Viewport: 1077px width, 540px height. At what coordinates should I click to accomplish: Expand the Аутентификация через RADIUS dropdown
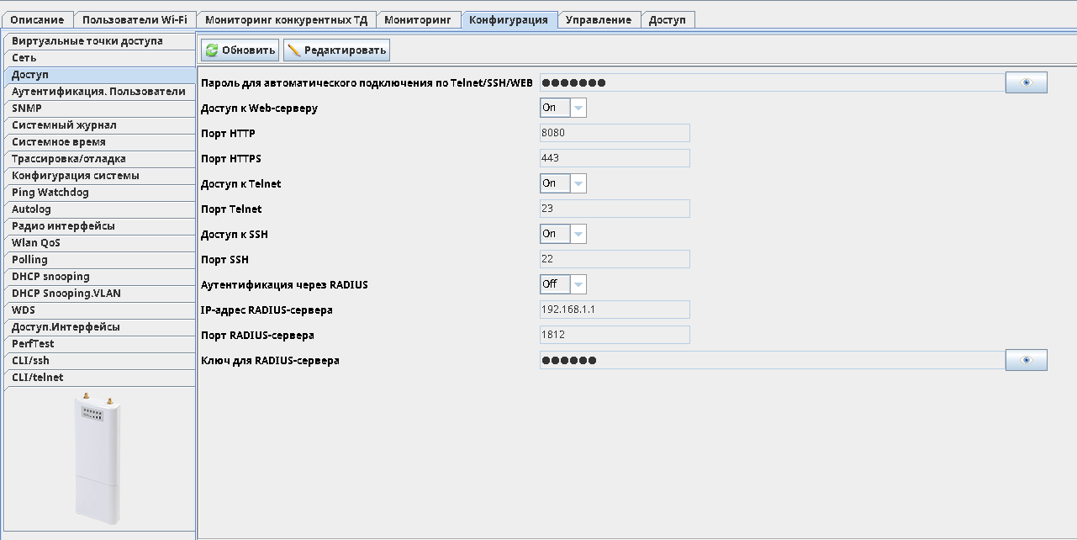tap(578, 284)
